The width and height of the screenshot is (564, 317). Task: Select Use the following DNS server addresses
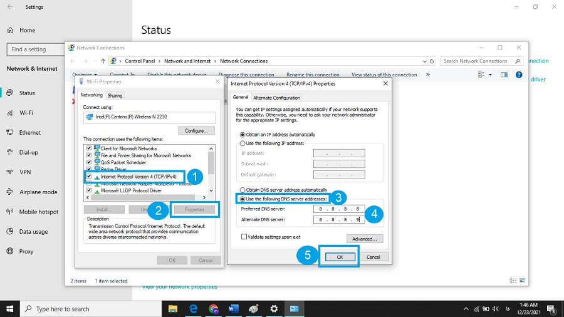(x=243, y=199)
